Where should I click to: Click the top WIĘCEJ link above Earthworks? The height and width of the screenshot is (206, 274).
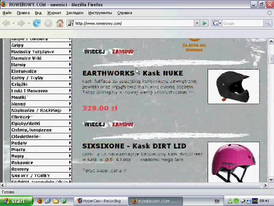pos(95,51)
